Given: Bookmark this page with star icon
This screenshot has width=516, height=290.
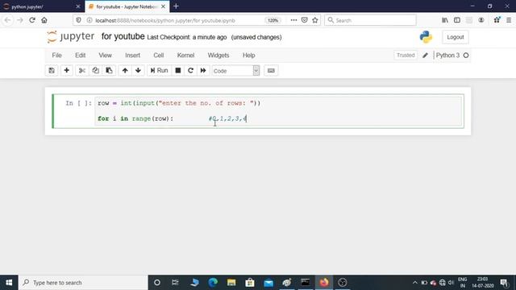Looking at the screenshot, I should pyautogui.click(x=315, y=20).
